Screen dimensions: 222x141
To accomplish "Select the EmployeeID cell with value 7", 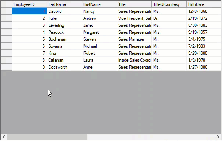I will click(x=29, y=53).
